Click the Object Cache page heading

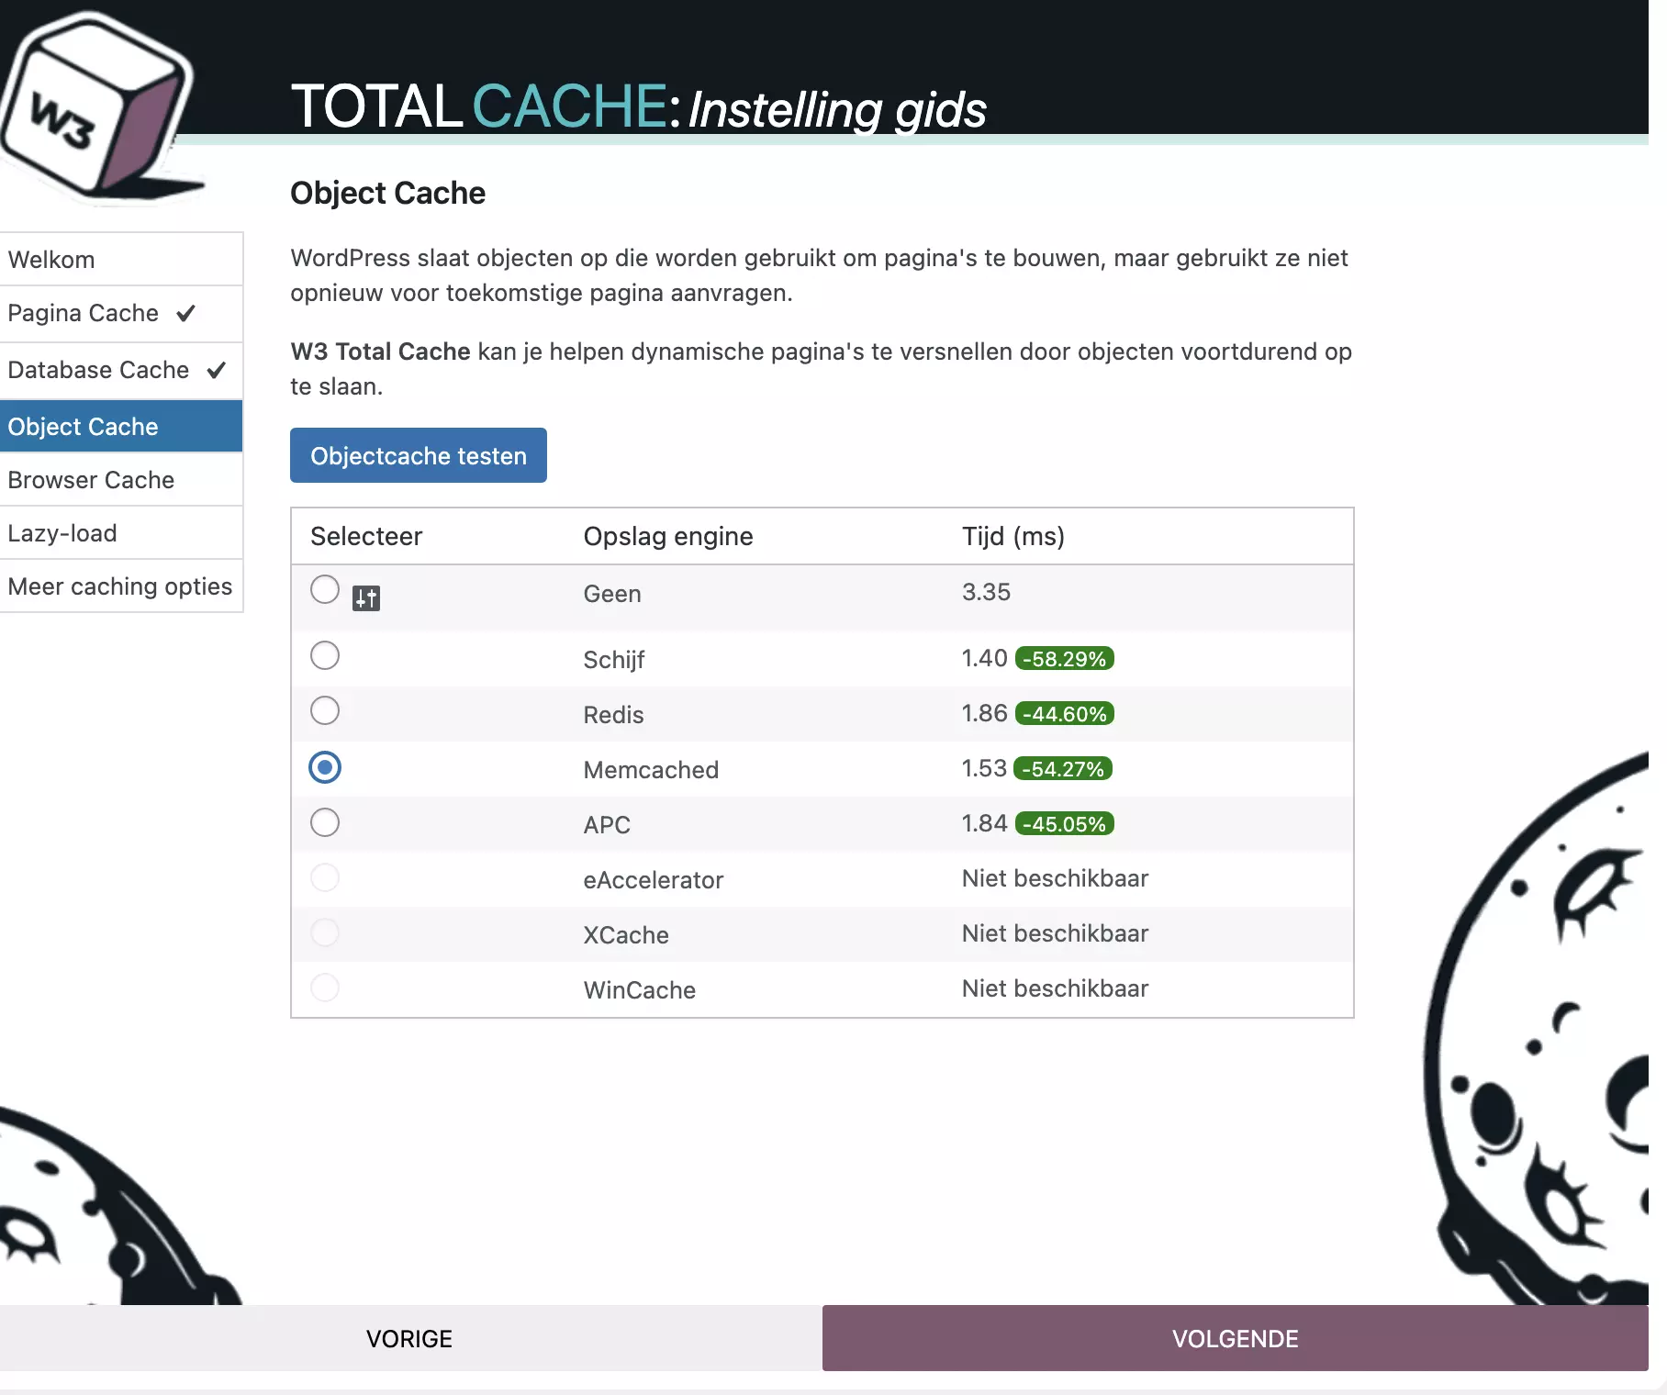point(387,193)
